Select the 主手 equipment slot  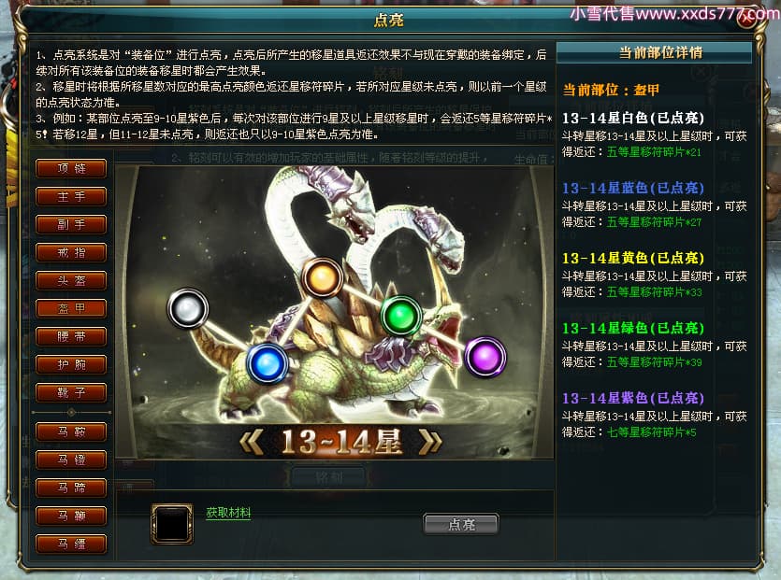tap(71, 196)
